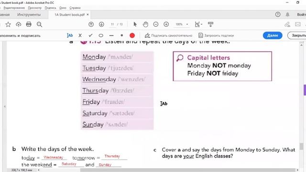
Task: Open the Окно menu
Action: pos(63,8)
